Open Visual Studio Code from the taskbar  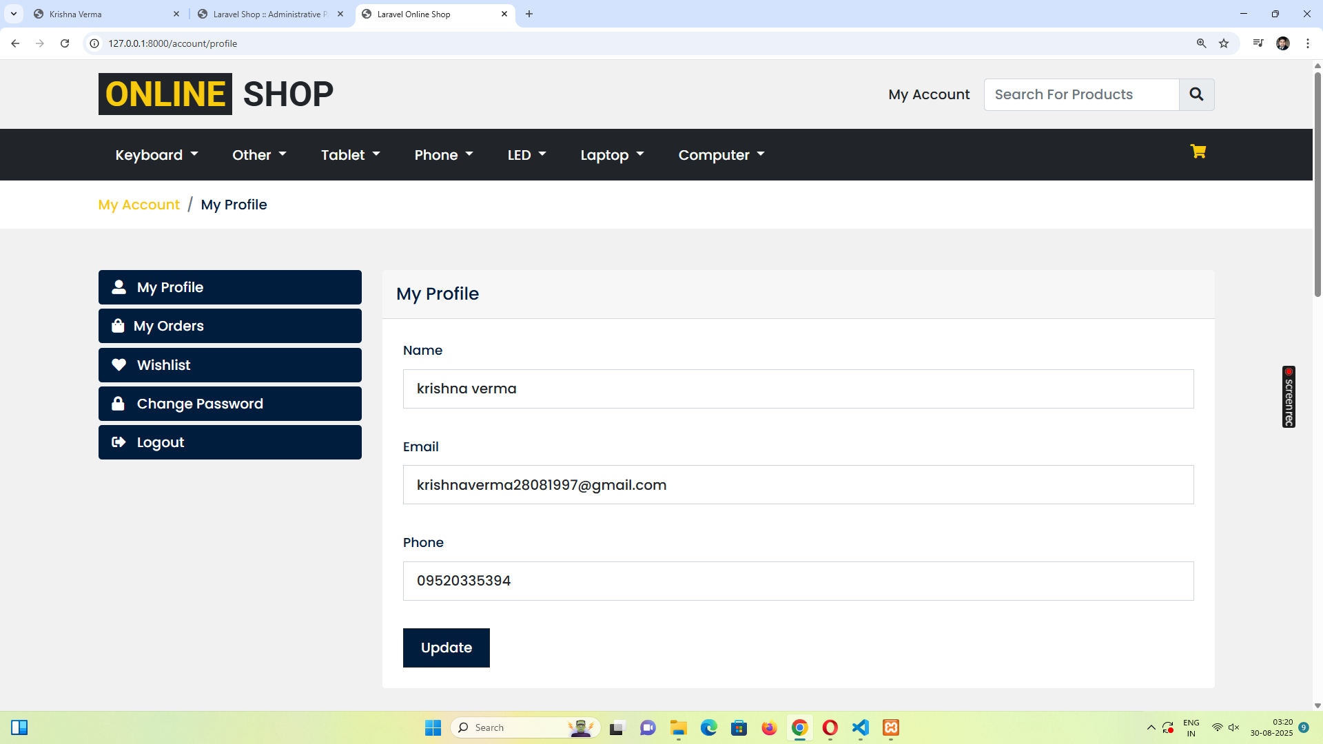click(861, 727)
